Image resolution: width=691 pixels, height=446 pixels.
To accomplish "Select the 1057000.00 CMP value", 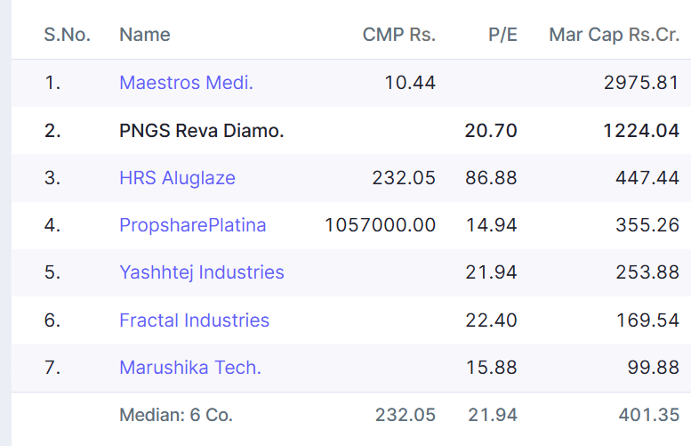I will pyautogui.click(x=380, y=225).
